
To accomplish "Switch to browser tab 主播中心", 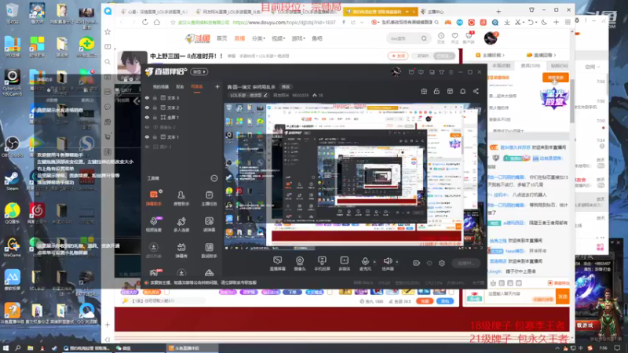I will coord(436,12).
